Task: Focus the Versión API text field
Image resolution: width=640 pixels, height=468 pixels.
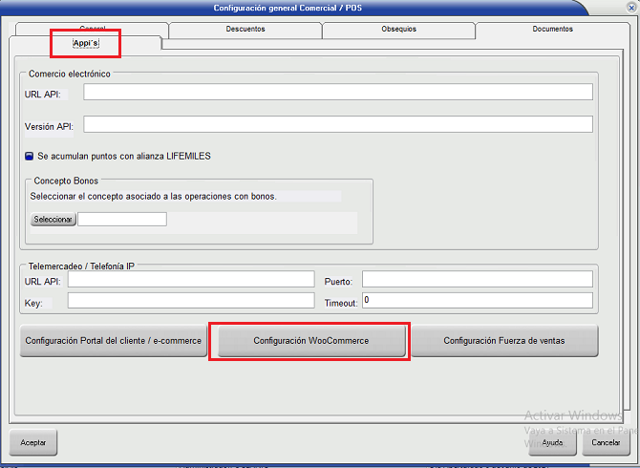Action: [338, 124]
